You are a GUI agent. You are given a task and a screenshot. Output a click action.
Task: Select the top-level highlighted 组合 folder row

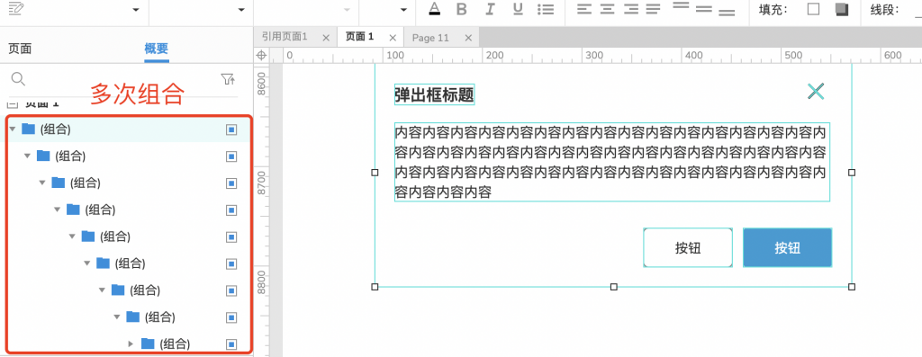tap(126, 129)
